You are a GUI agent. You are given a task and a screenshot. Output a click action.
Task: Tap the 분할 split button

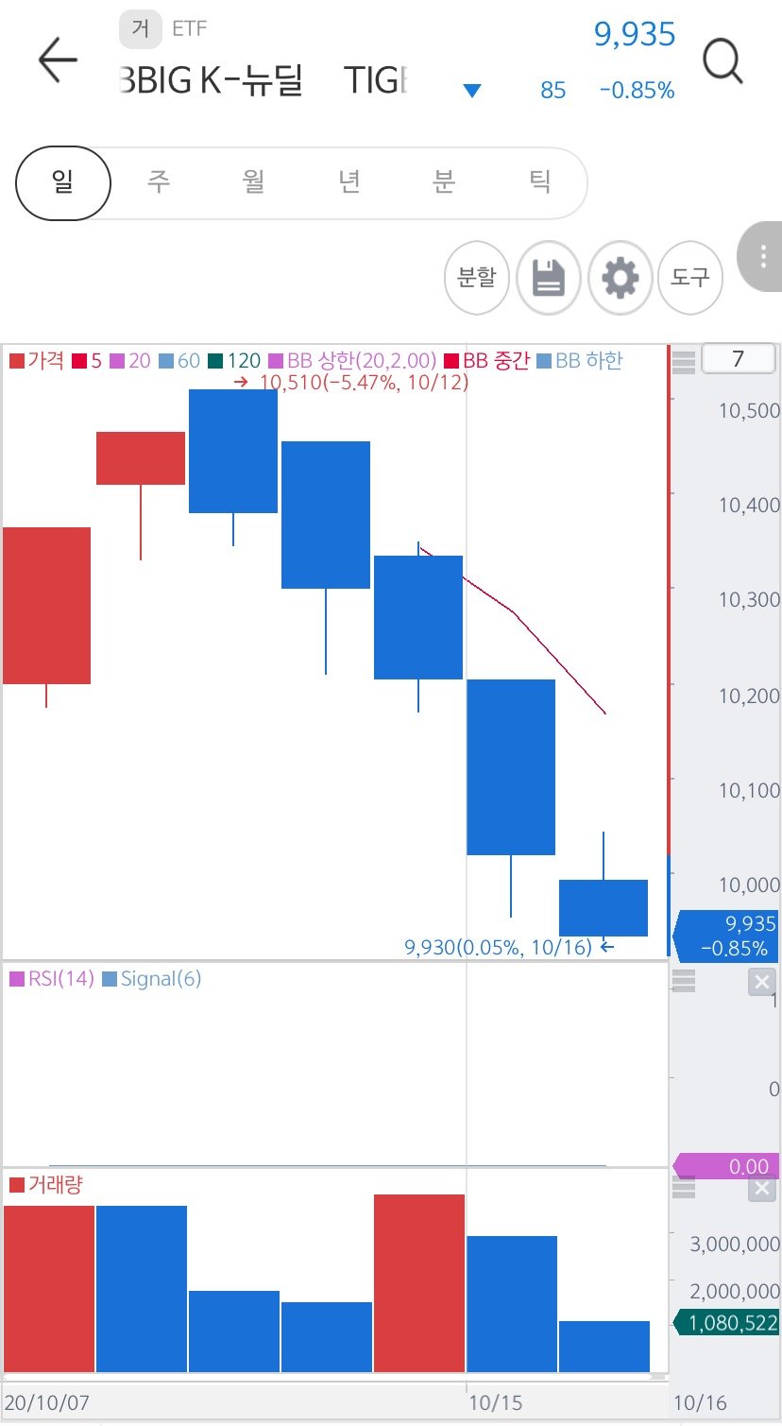(x=477, y=278)
